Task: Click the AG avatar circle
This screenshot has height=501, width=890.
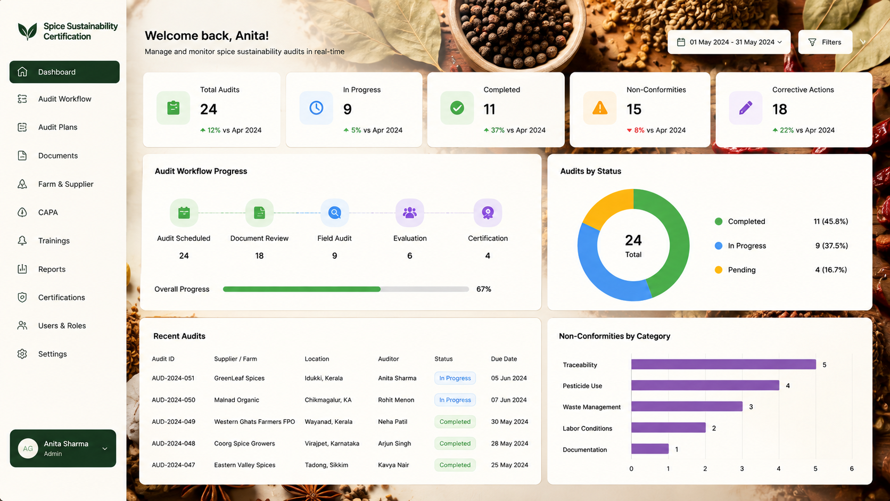Action: click(x=28, y=448)
